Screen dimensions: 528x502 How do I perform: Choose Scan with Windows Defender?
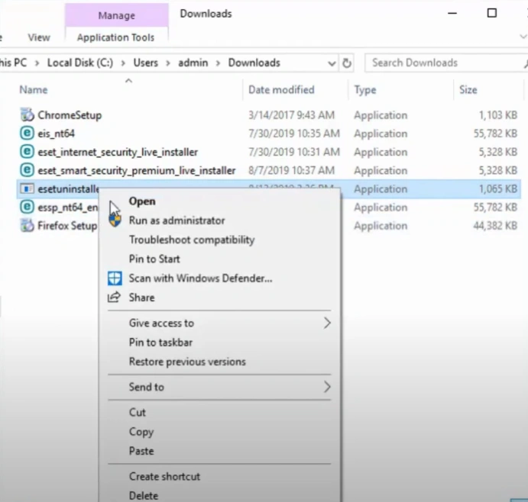coord(200,278)
